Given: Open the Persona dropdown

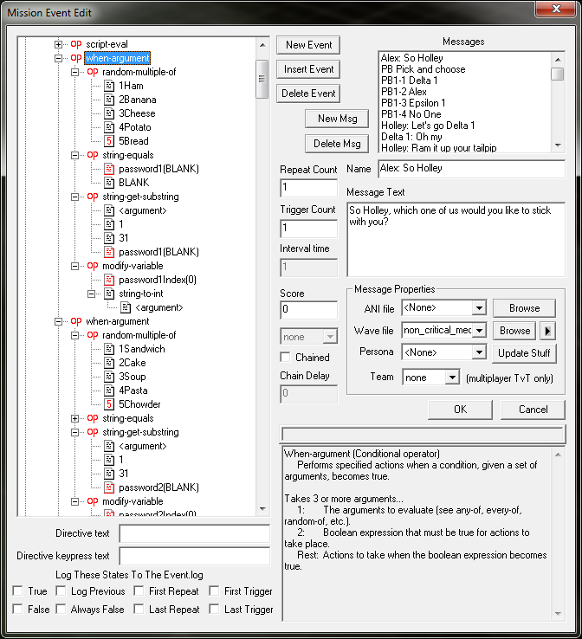Looking at the screenshot, I should pyautogui.click(x=479, y=352).
